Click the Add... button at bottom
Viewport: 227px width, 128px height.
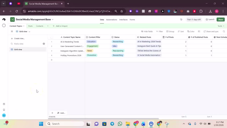click(61, 113)
